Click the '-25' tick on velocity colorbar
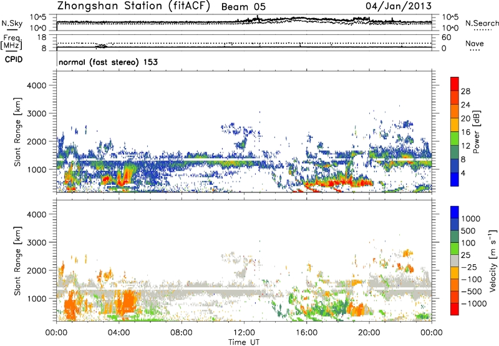The image size is (499, 346). click(471, 267)
